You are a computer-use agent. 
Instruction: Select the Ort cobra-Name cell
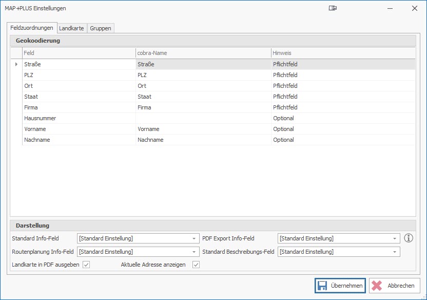203,86
